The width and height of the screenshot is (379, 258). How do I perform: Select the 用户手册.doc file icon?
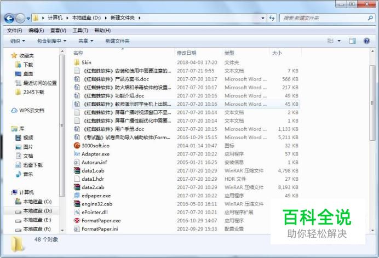tap(77, 129)
